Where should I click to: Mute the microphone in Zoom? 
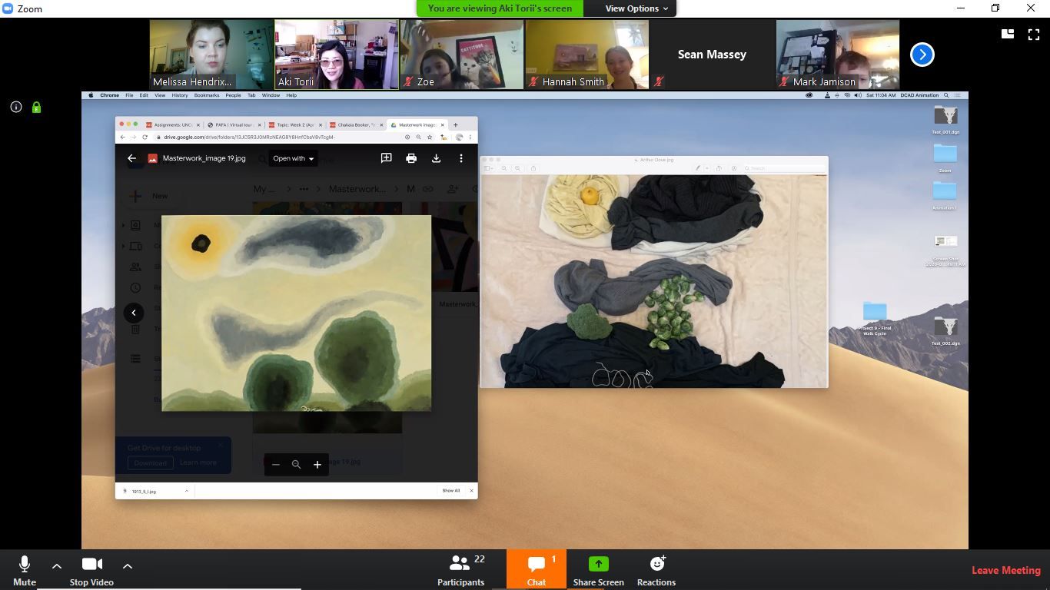coord(24,569)
